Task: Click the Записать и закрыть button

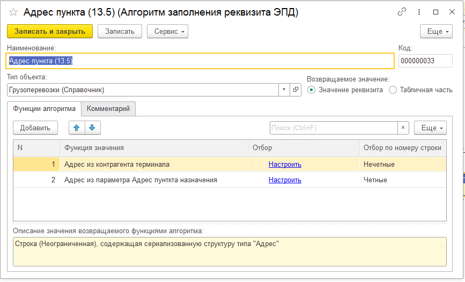Action: click(50, 32)
